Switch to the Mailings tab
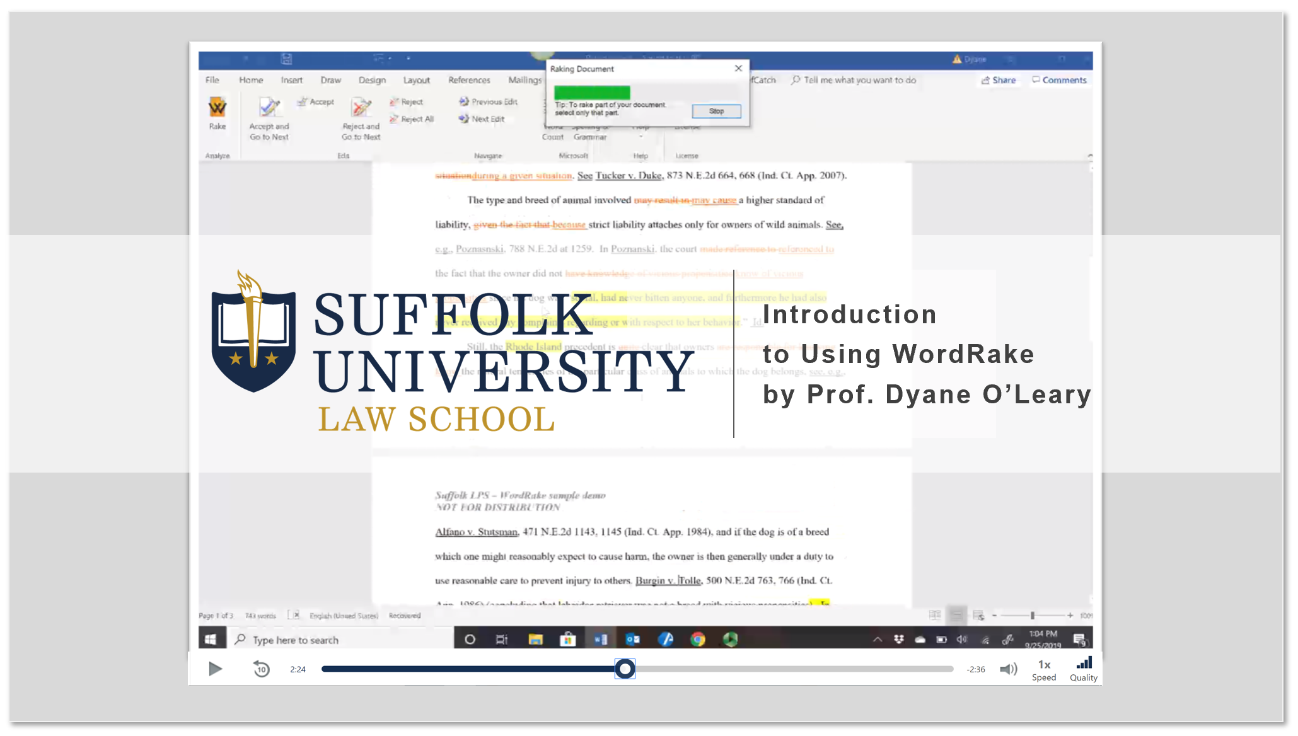Screen dimensions: 1298x736 (x=524, y=80)
